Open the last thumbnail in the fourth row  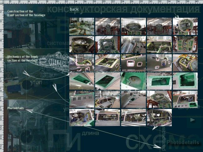pyautogui.click(x=185, y=81)
